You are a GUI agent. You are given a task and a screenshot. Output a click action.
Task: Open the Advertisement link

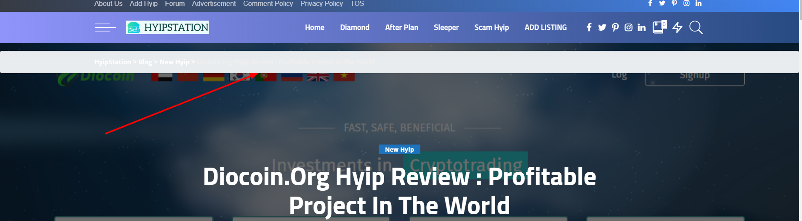(x=214, y=3)
